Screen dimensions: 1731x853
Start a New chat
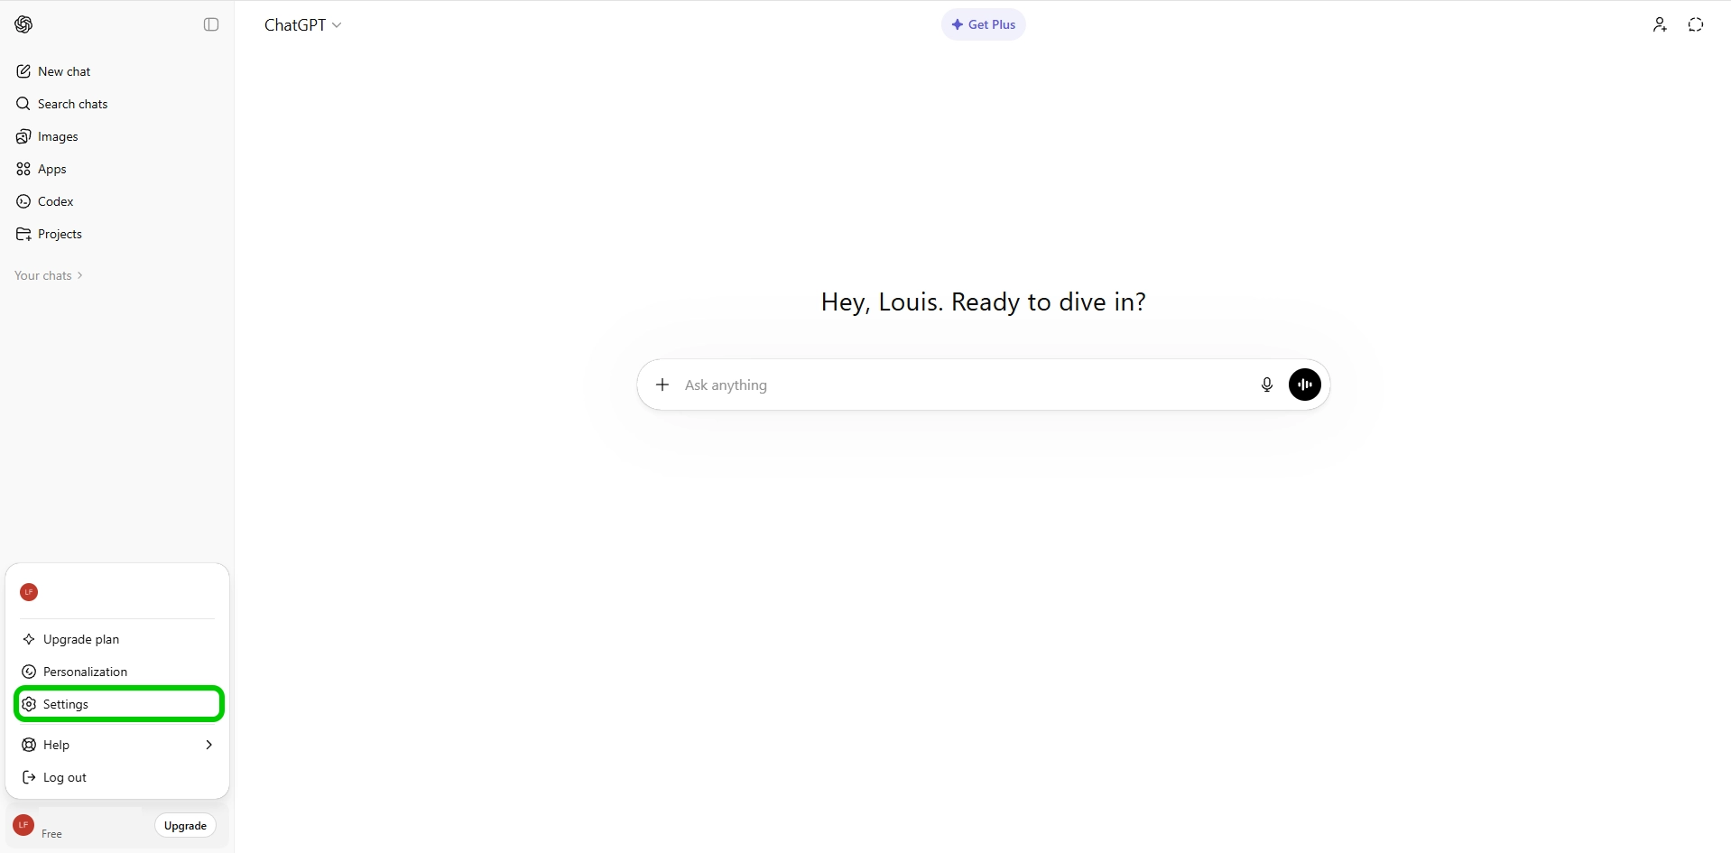tap(64, 71)
